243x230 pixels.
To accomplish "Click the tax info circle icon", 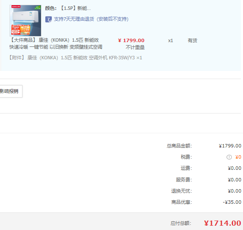I will pyautogui.click(x=229, y=157).
